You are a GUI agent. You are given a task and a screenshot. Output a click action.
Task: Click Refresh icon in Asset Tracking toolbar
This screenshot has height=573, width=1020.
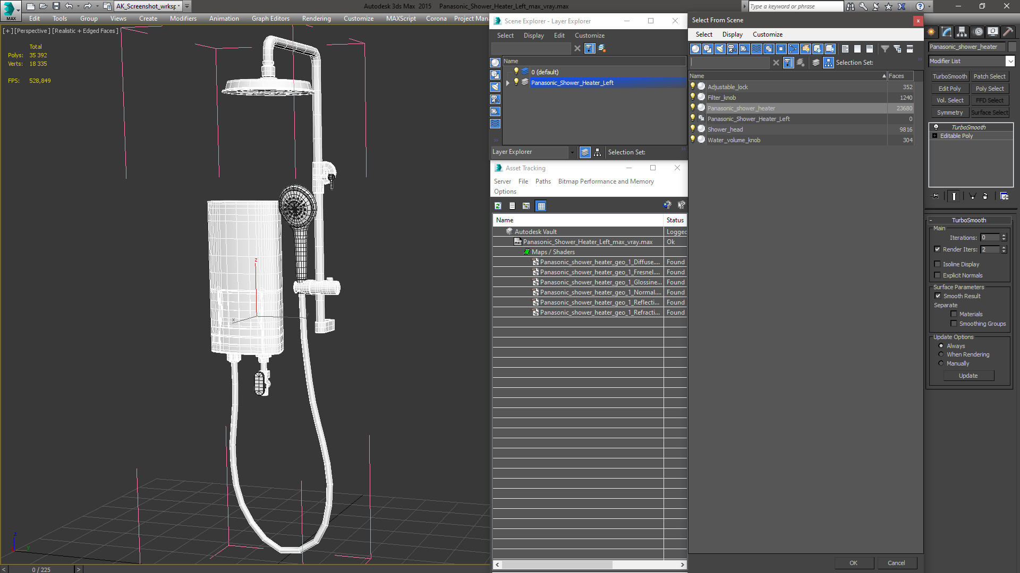point(498,206)
